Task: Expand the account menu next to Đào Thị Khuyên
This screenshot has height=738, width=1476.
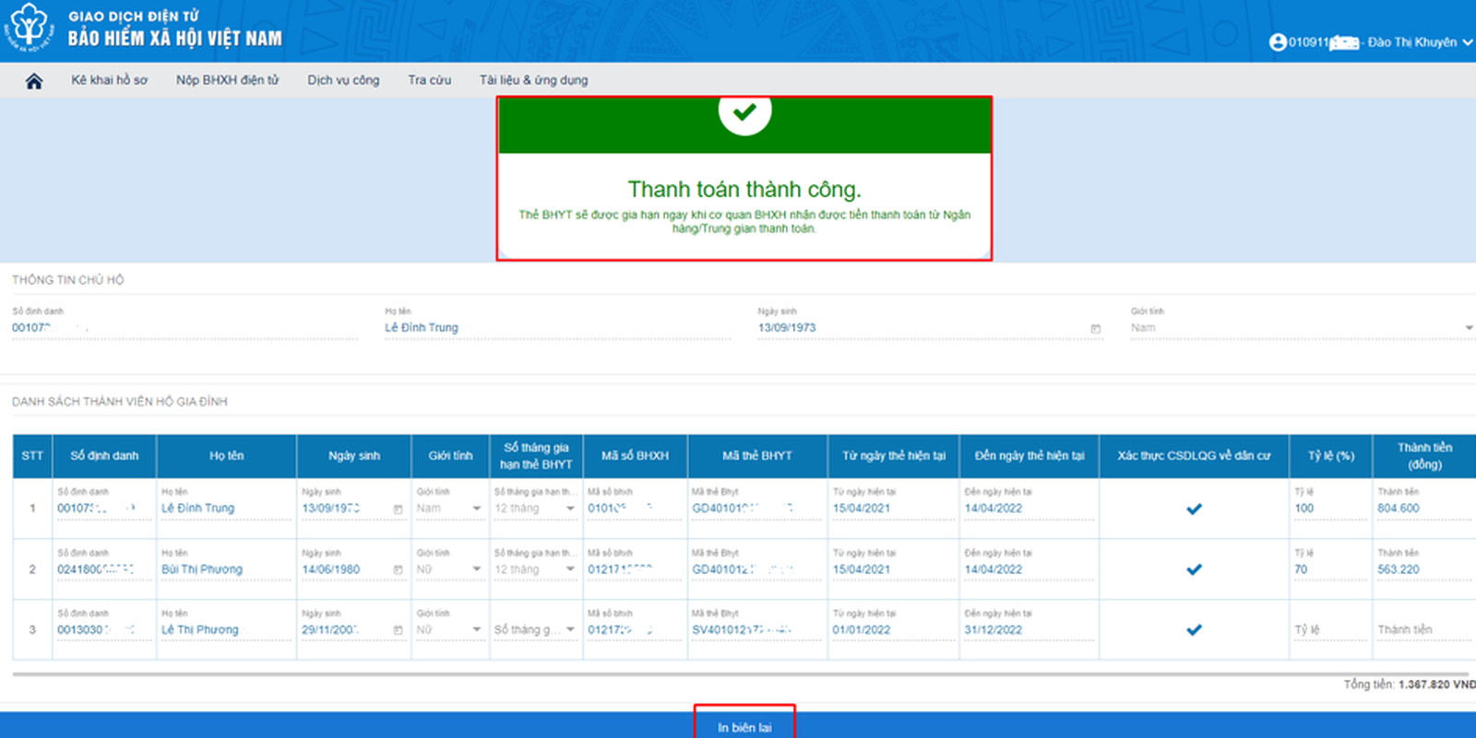Action: tap(1467, 42)
